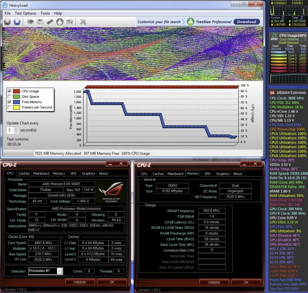This screenshot has width=308, height=293.
Task: Click the blue Free Memory color swatch
Action: [x=17, y=102]
